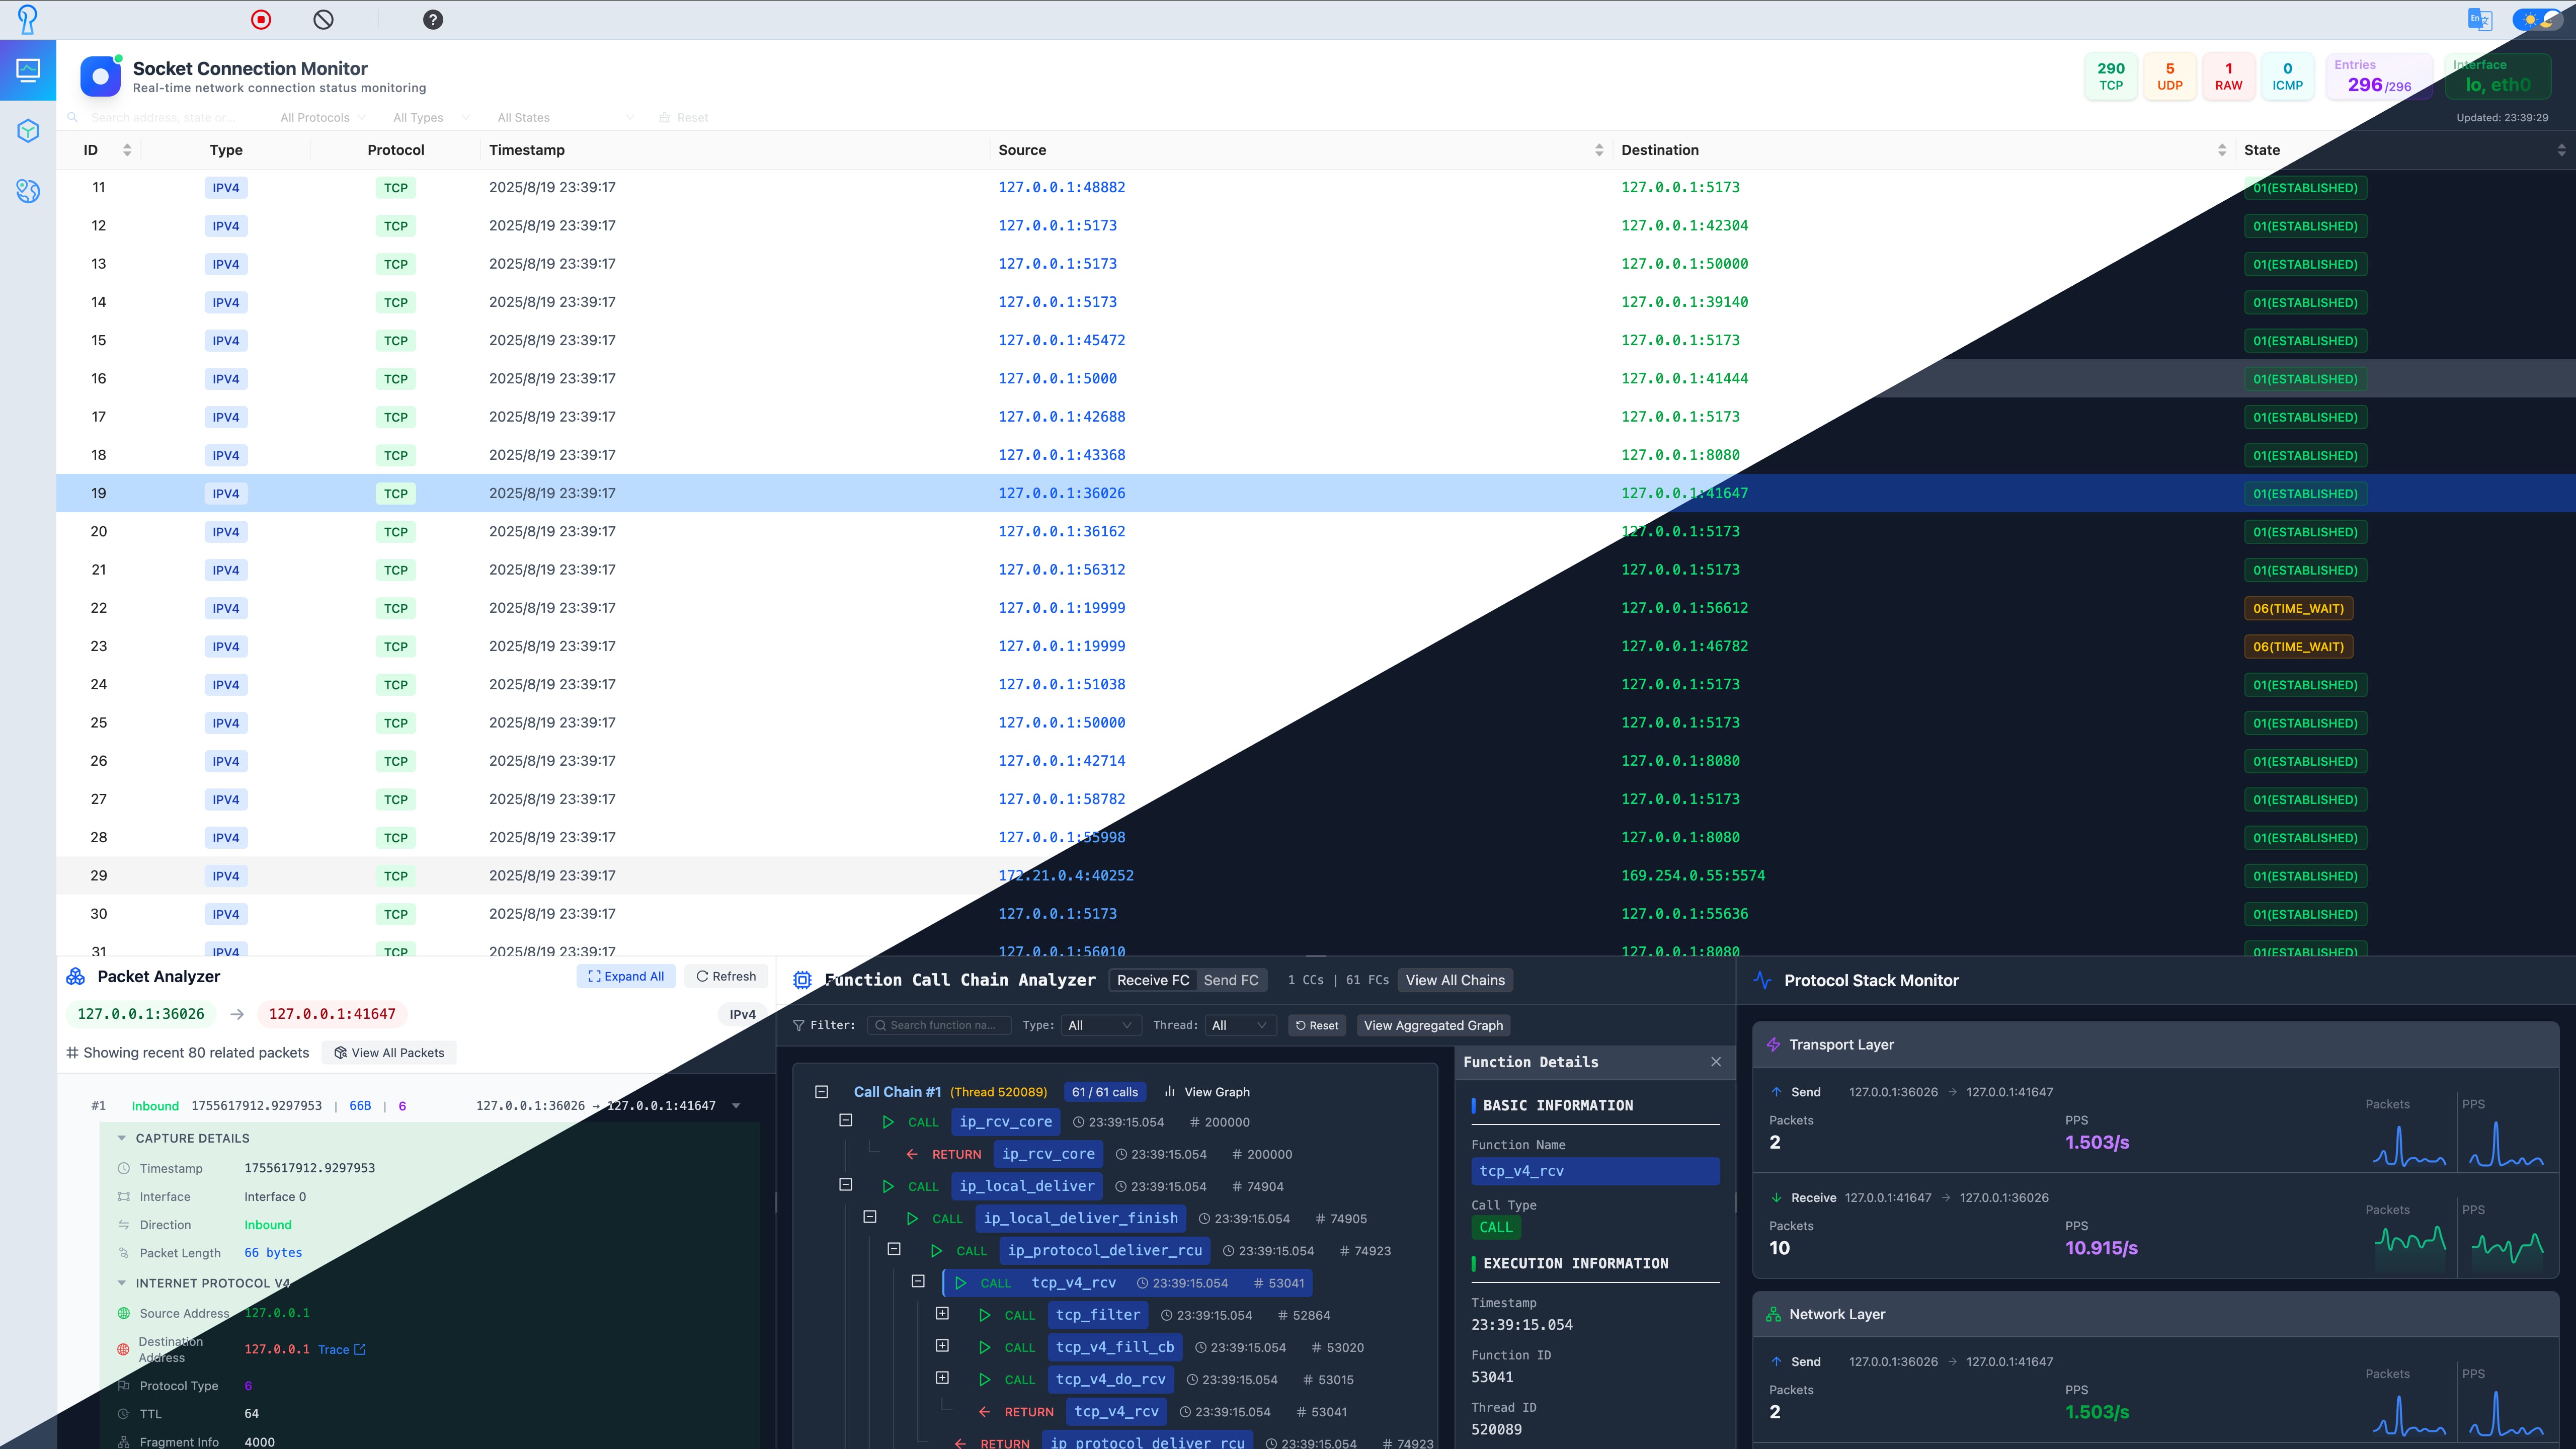Expand the tcp_v4_do_rcv call node
This screenshot has height=1449, width=2576.
941,1378
